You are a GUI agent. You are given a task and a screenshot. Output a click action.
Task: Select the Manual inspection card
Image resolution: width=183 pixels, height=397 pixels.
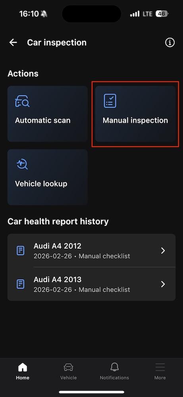135,114
